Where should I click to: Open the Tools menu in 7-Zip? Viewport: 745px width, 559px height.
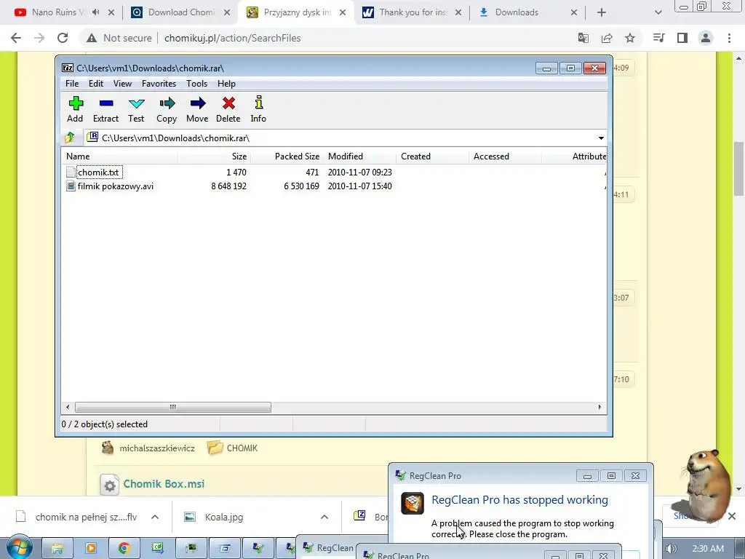point(196,84)
